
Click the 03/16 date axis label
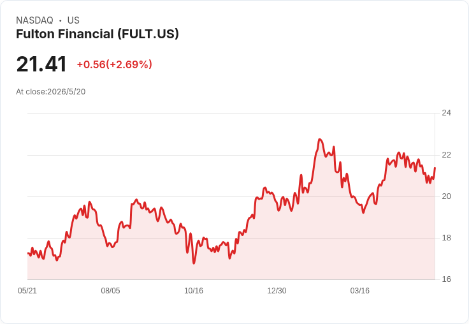360,291
